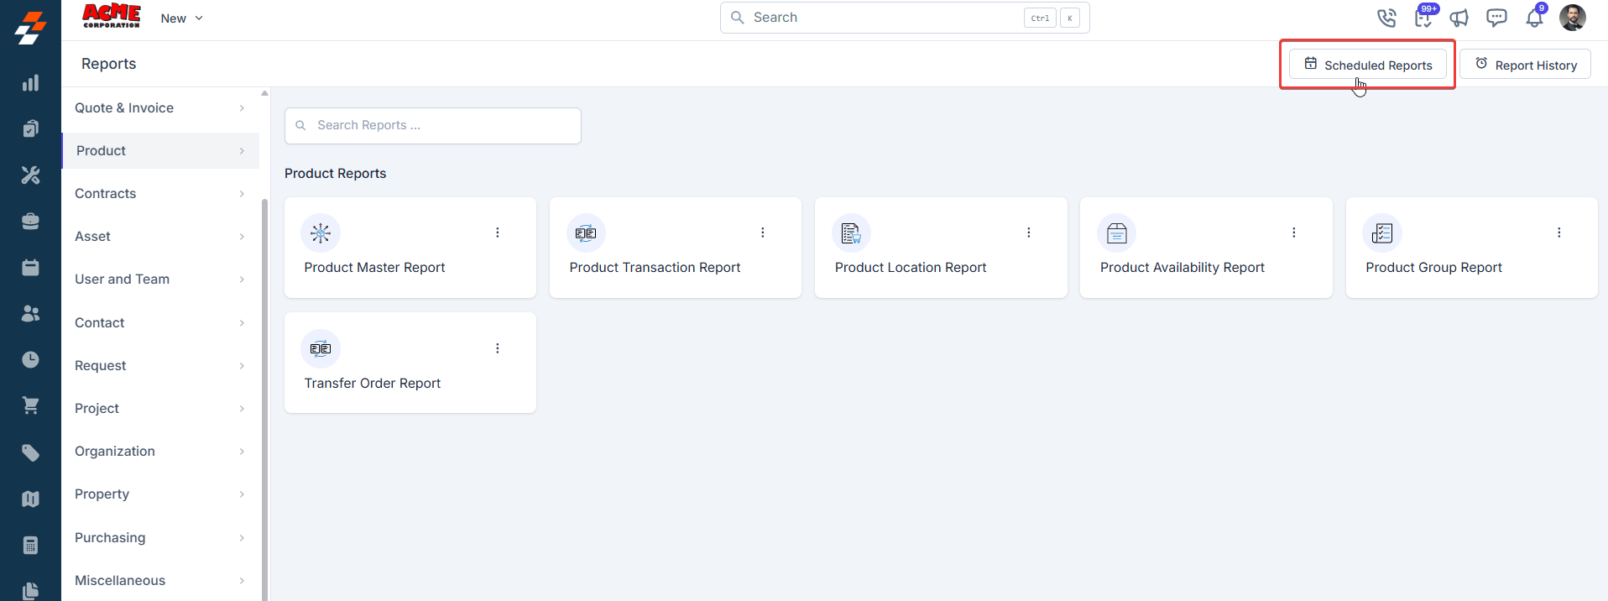
Task: Open the wrench and screwdriver sidebar icon
Action: (30, 175)
